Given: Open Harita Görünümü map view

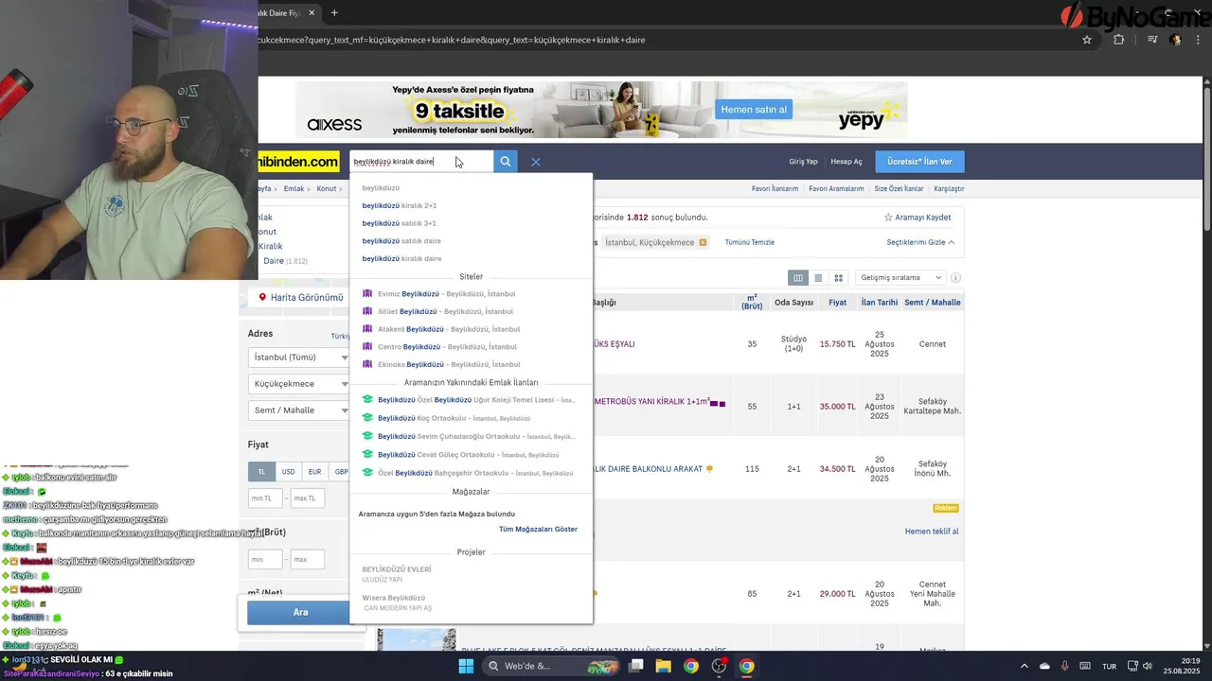Looking at the screenshot, I should point(299,297).
